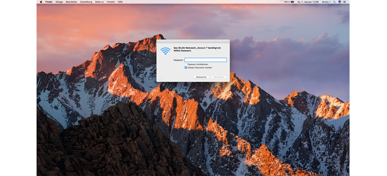387x176 pixels.
Task: Expand the Darstellung menu
Action: pyautogui.click(x=86, y=2)
